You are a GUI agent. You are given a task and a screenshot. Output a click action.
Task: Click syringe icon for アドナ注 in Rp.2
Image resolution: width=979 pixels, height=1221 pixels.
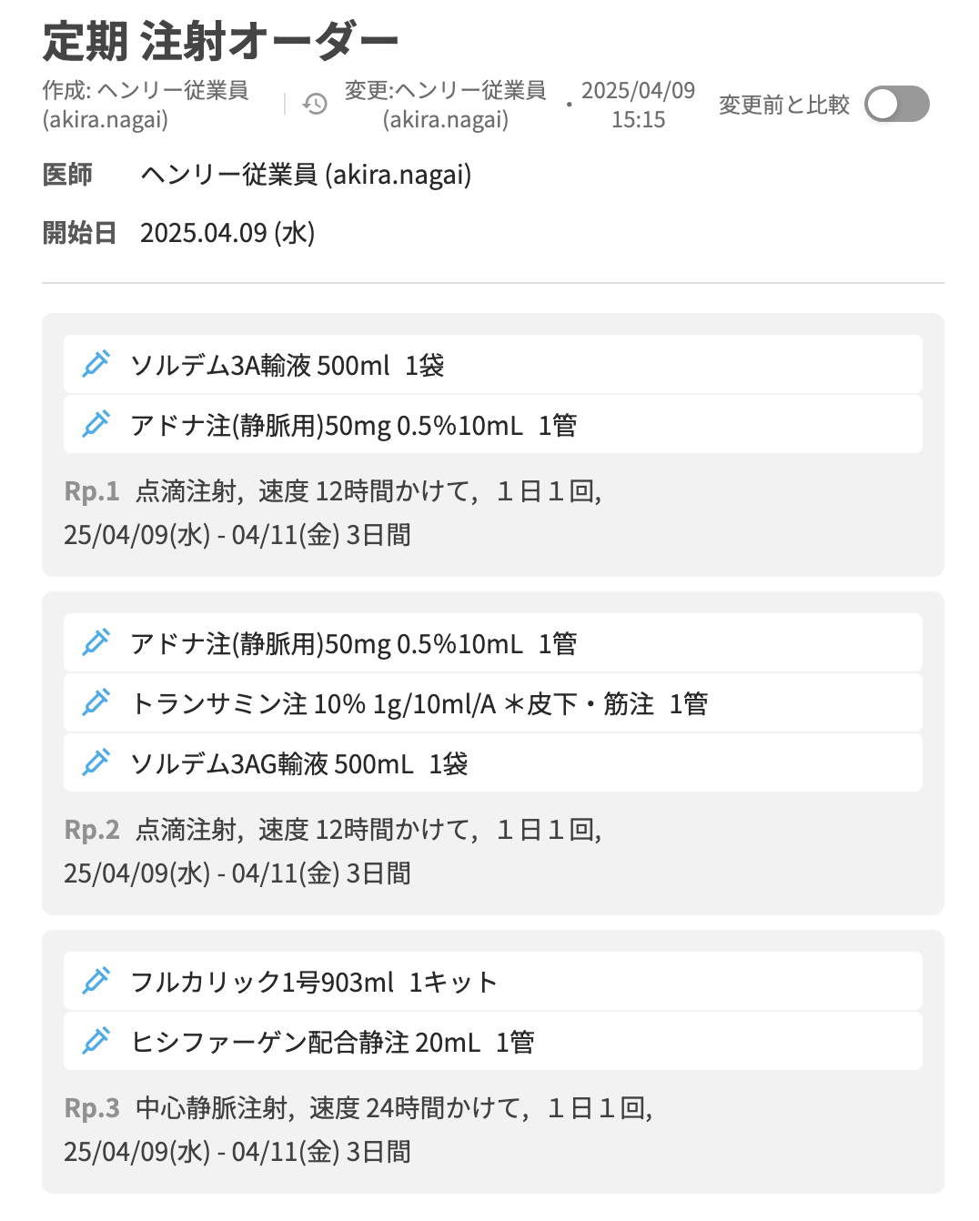click(x=96, y=642)
